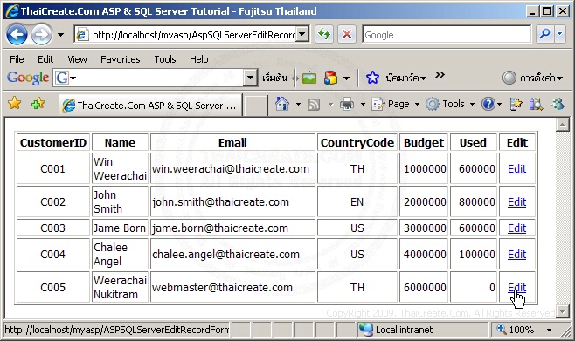Open the File menu
The height and width of the screenshot is (341, 575).
[x=17, y=59]
